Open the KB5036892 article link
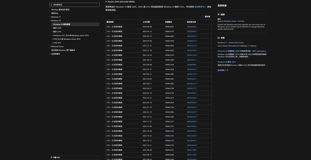Image resolution: width=311 pixels, height=160 pixels. pos(192,27)
